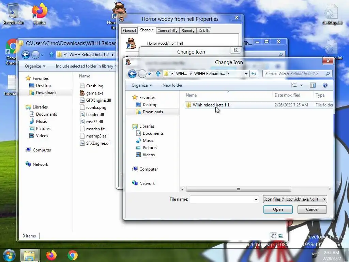
Task: Expand Organize menu in Explorer window
Action: tap(35, 66)
